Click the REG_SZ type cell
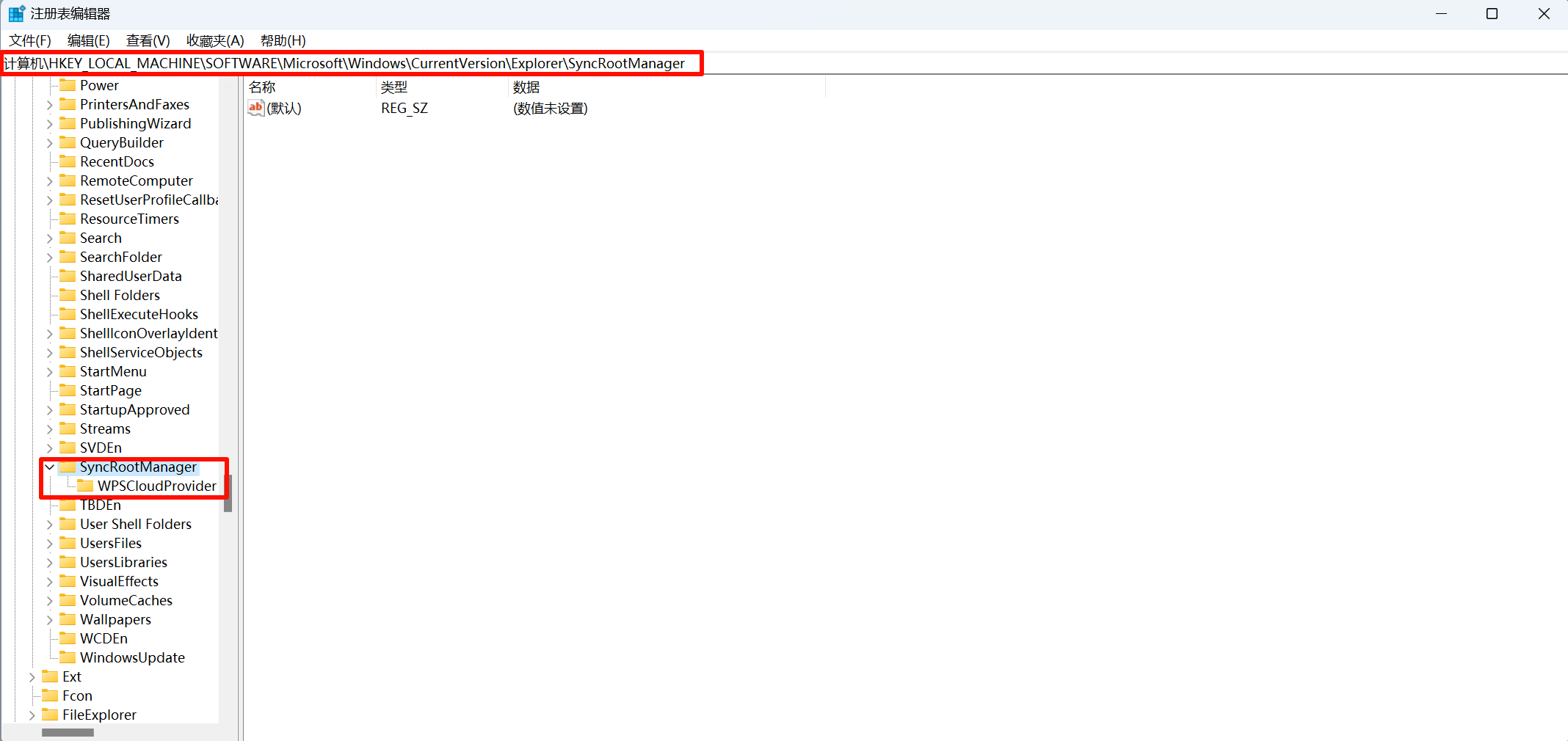 coord(404,108)
